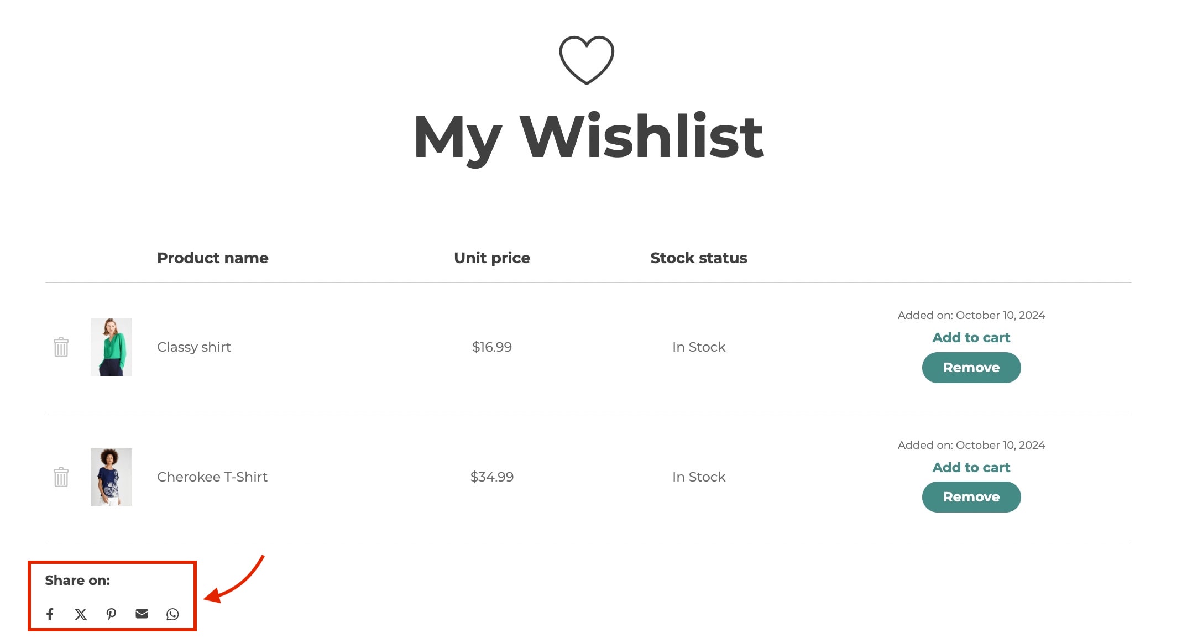The image size is (1182, 638).
Task: Click the heart icon above My Wishlist
Action: pos(587,60)
